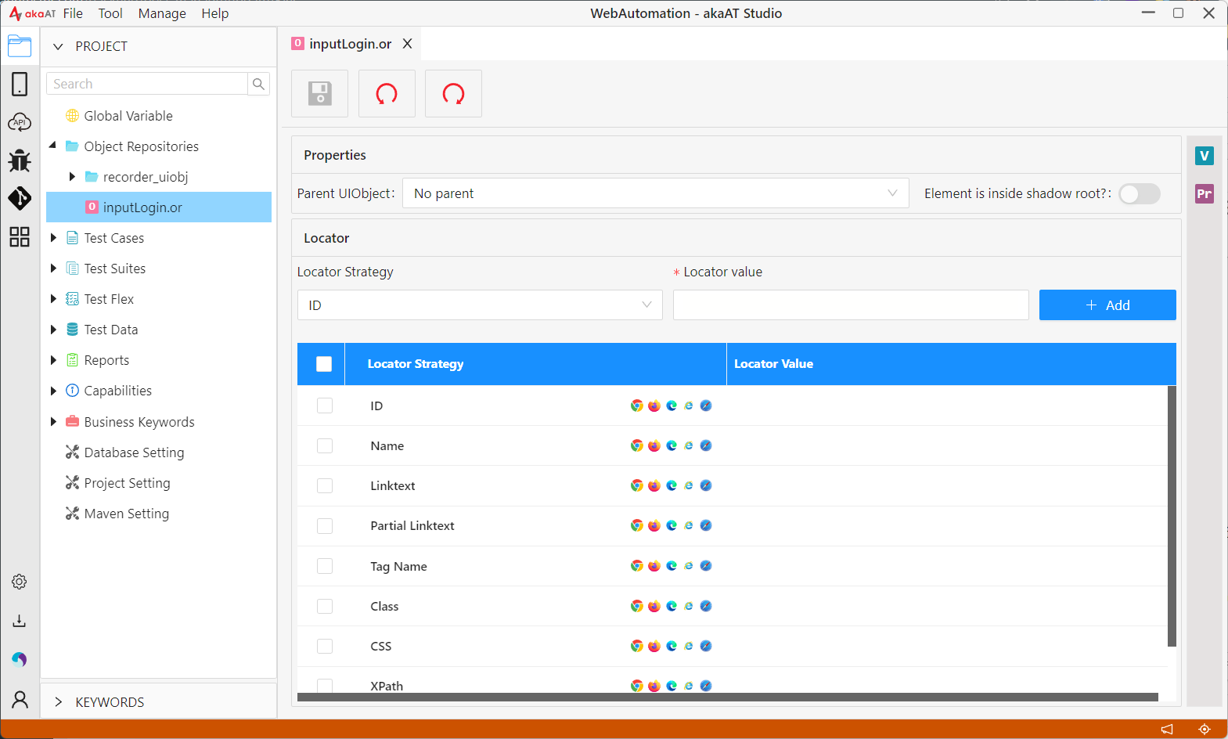Viewport: 1228px width, 739px height.
Task: Open settings gear in left sidebar
Action: [20, 582]
